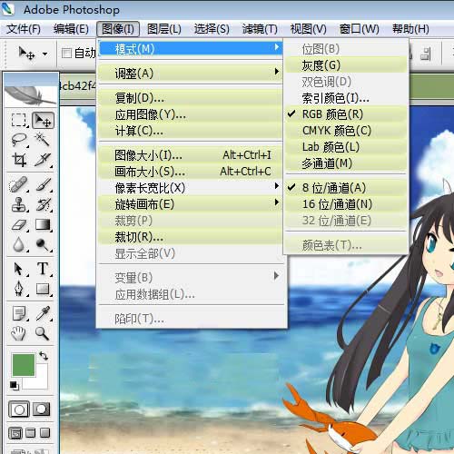Select the Move tool in toolbox
This screenshot has width=454, height=454.
(43, 121)
